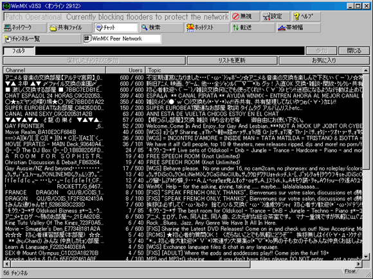
Task: Sort by the Users column header
Action: point(125,70)
